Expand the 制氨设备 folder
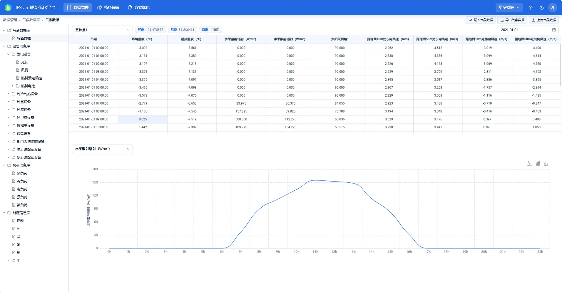Screen dimensions: 562x292 [8, 110]
